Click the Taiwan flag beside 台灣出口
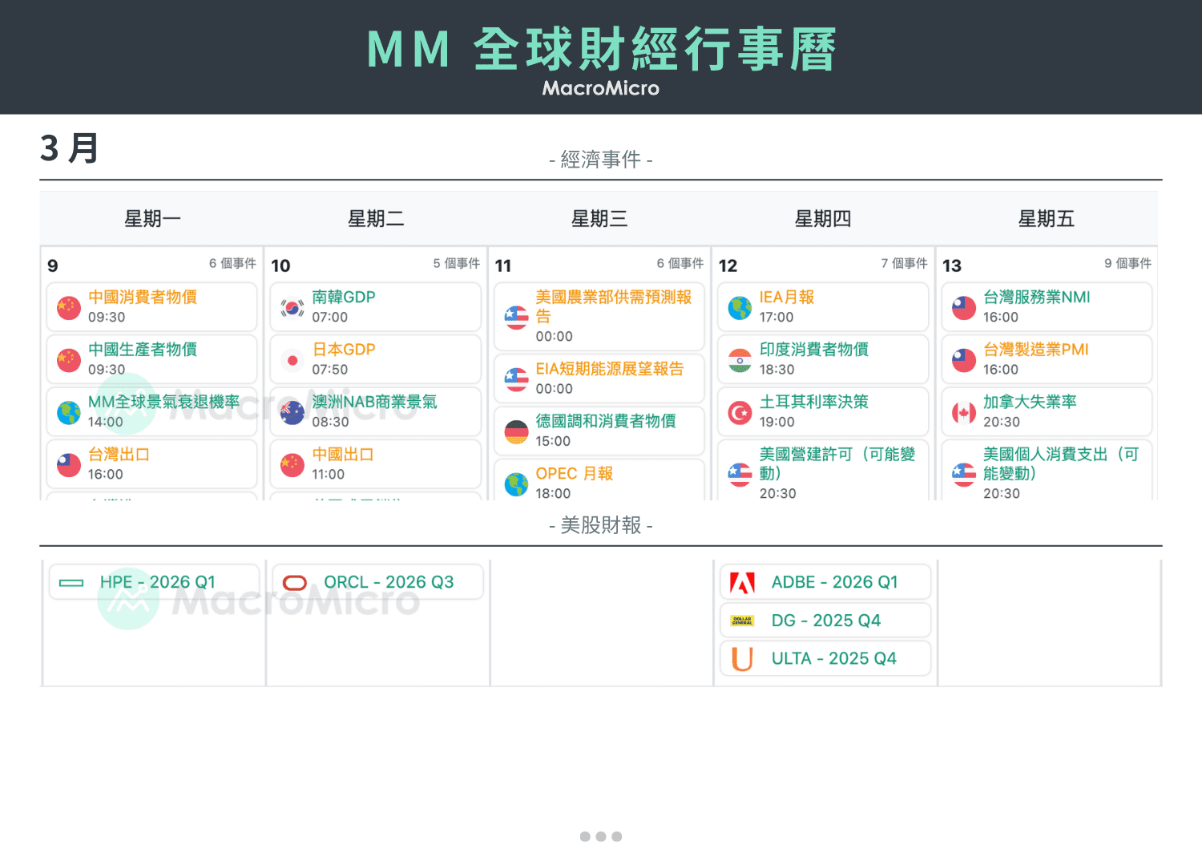The image size is (1202, 866). click(69, 464)
